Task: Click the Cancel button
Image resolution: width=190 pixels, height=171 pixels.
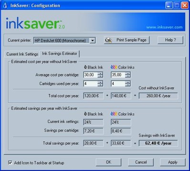Action: (x=141, y=162)
